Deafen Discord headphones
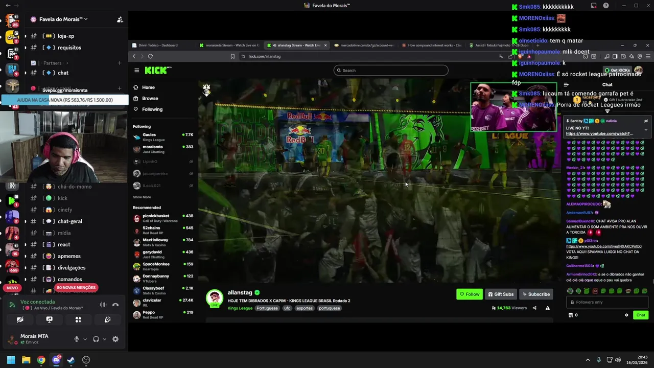 (96, 339)
